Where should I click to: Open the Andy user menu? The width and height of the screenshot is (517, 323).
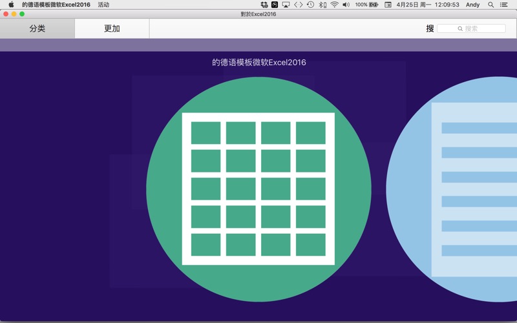tap(472, 5)
